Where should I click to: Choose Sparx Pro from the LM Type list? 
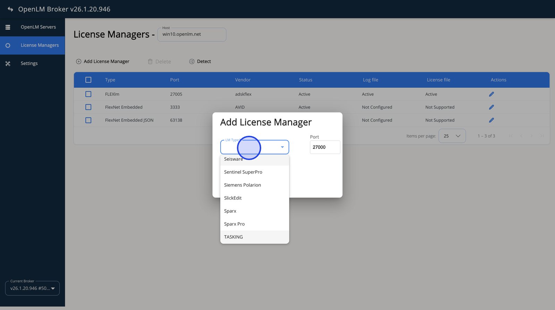tap(255, 224)
